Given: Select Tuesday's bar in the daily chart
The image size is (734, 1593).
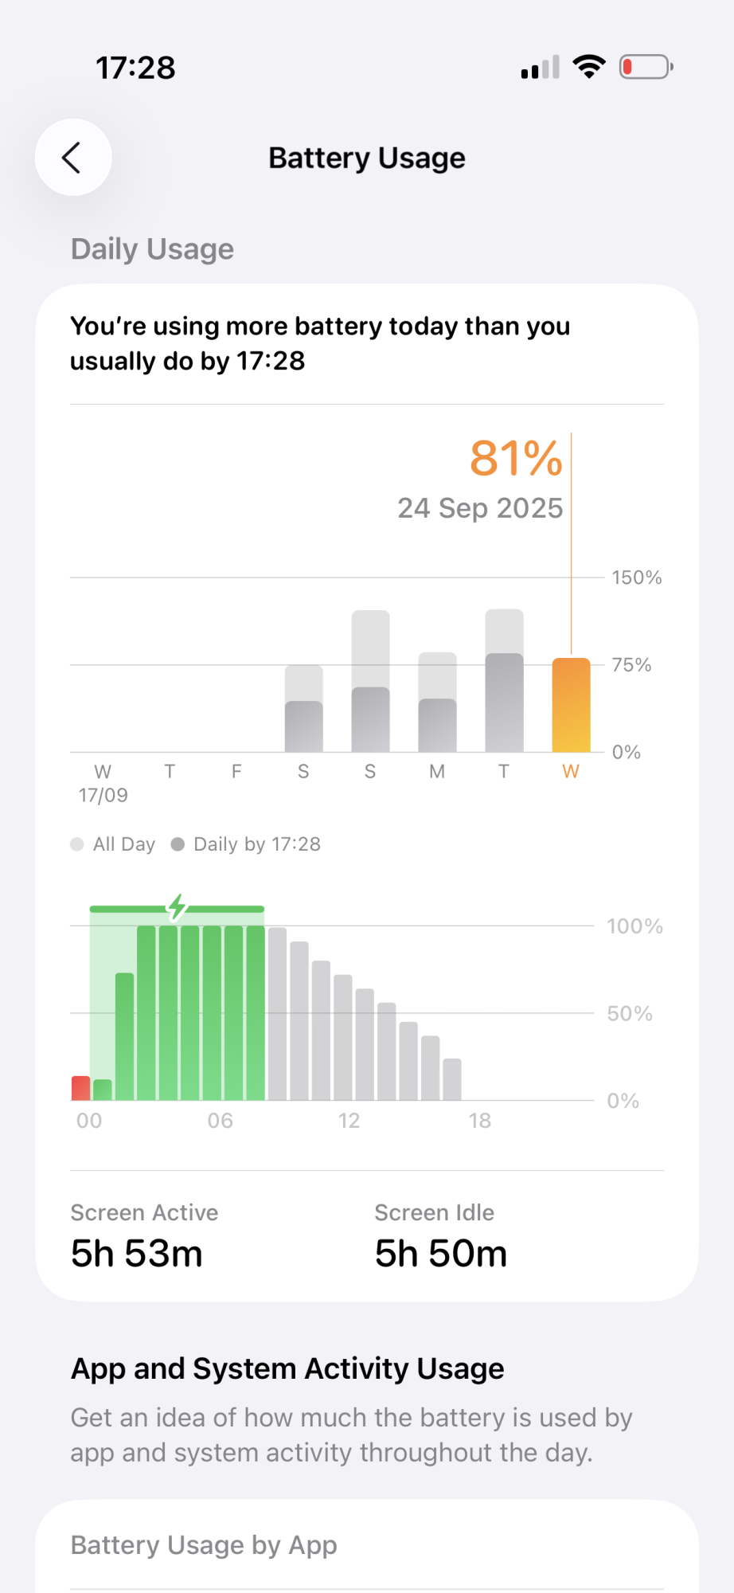Looking at the screenshot, I should tap(505, 681).
